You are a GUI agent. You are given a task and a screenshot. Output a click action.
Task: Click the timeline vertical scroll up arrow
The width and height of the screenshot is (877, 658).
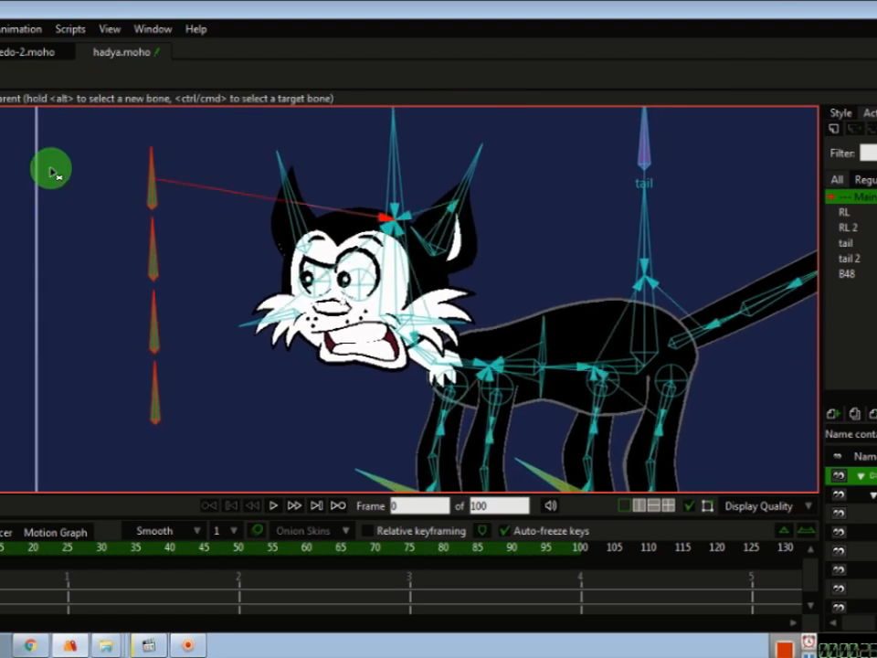coord(810,550)
